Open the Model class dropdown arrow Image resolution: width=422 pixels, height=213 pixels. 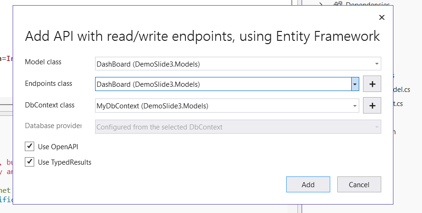pos(377,63)
